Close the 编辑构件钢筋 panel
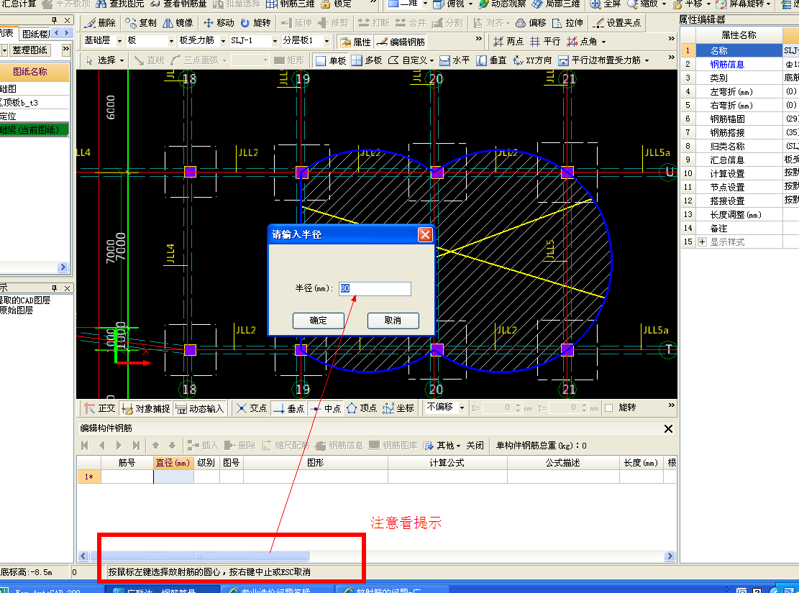The image size is (799, 593). click(x=669, y=429)
